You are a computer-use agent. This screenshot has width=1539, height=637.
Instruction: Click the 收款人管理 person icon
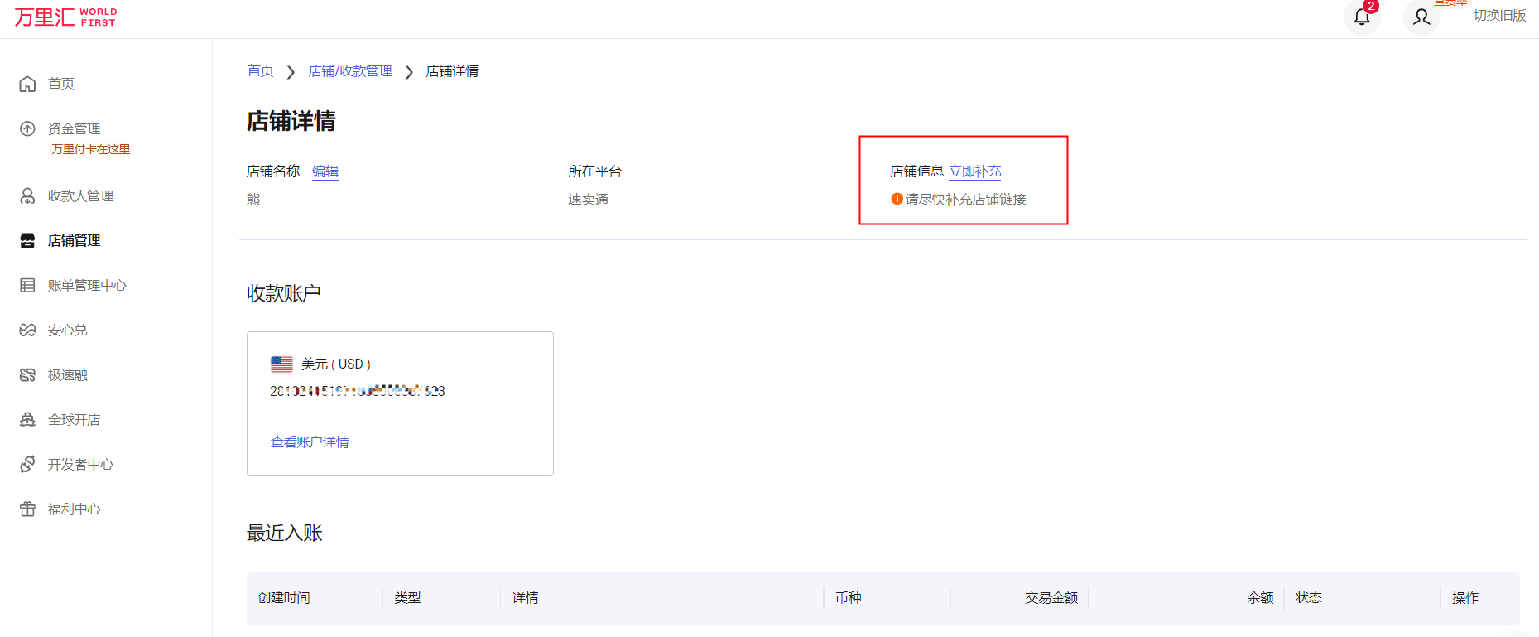tap(27, 195)
